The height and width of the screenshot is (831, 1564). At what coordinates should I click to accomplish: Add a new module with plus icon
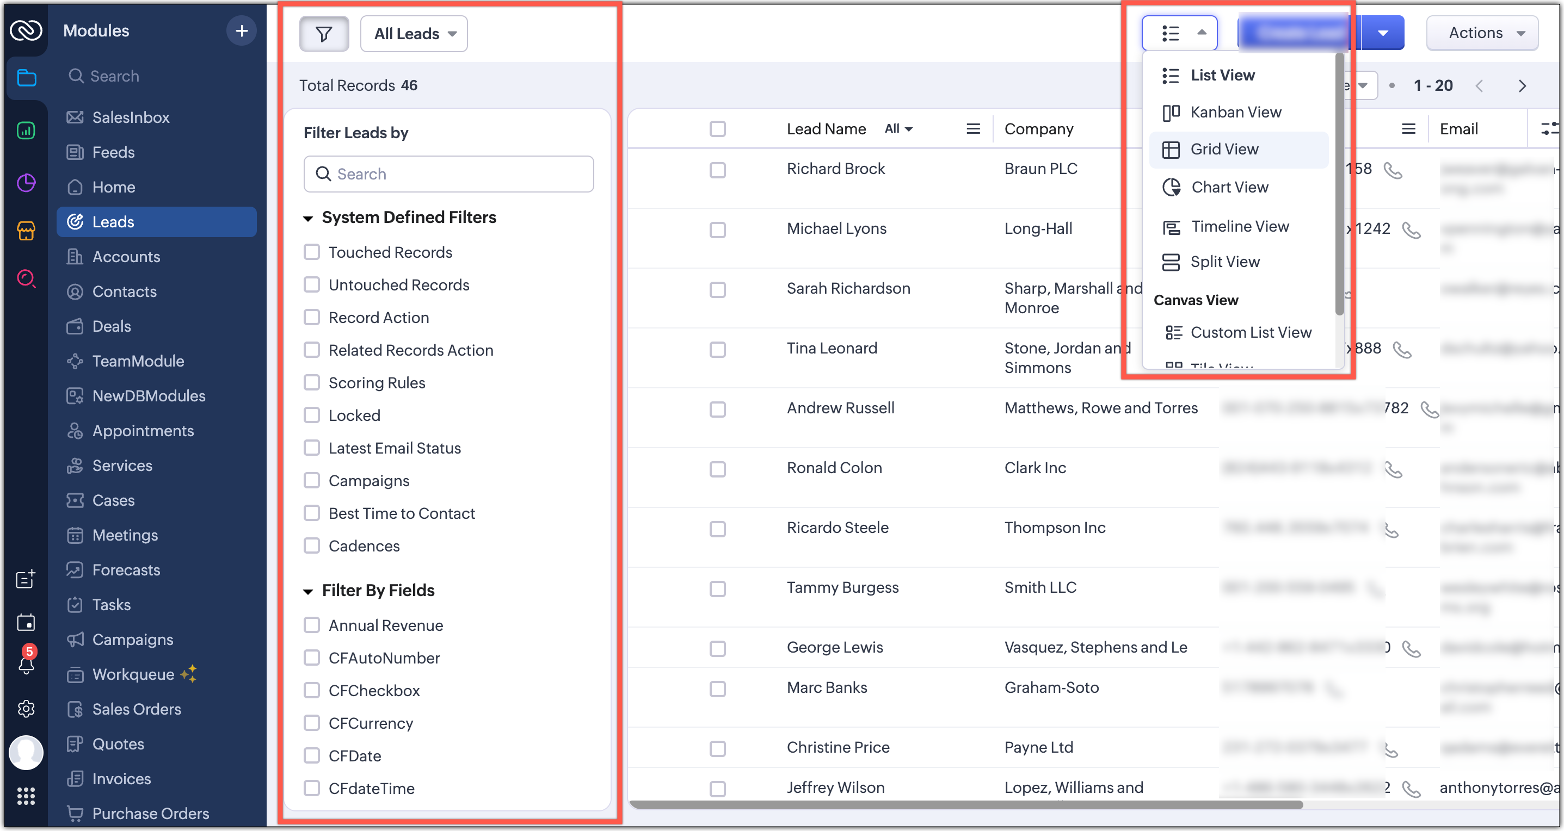[241, 30]
